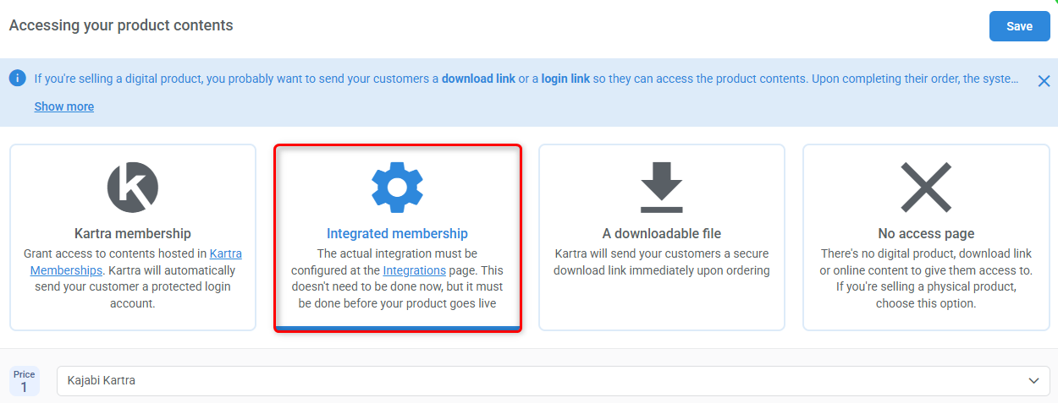
Task: Click the physical product description text
Action: tap(926, 279)
